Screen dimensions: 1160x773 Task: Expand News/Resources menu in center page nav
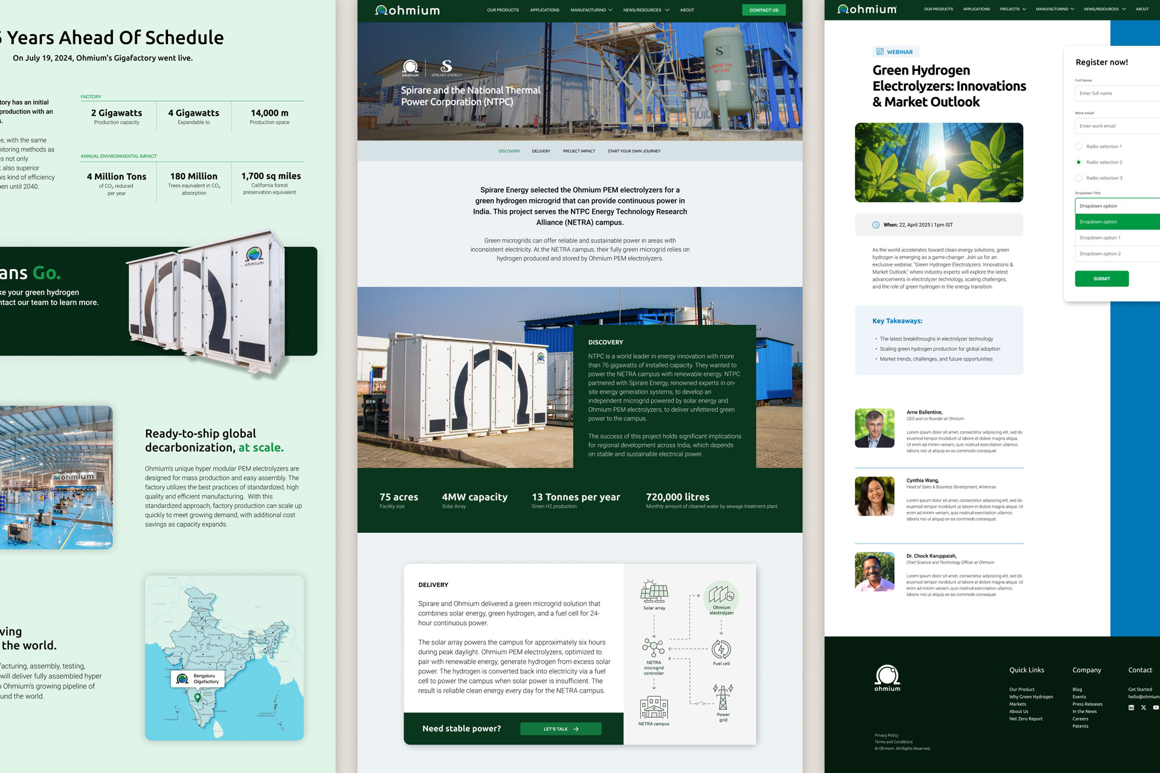(x=646, y=10)
